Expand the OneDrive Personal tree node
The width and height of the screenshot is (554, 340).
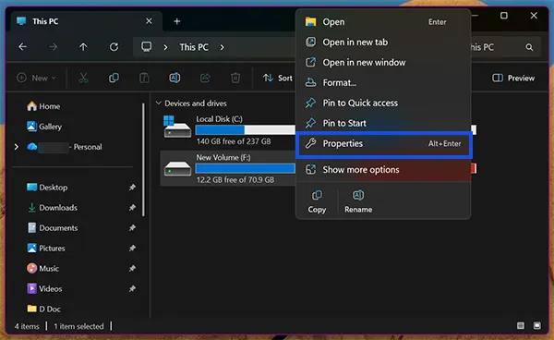point(17,147)
